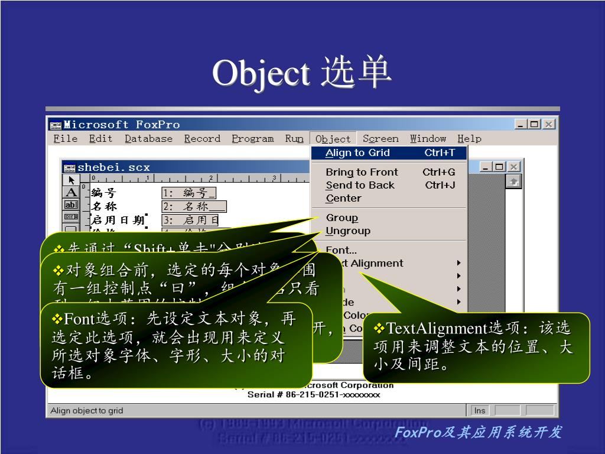Choose the abl field tool

click(x=71, y=205)
